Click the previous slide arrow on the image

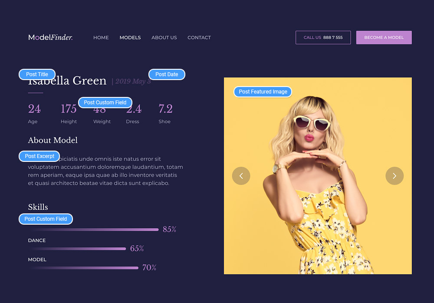click(241, 176)
